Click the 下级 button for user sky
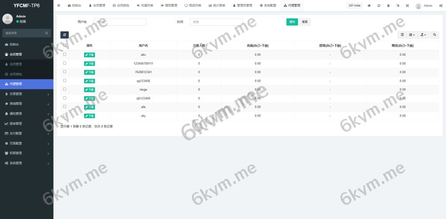 tap(89, 116)
